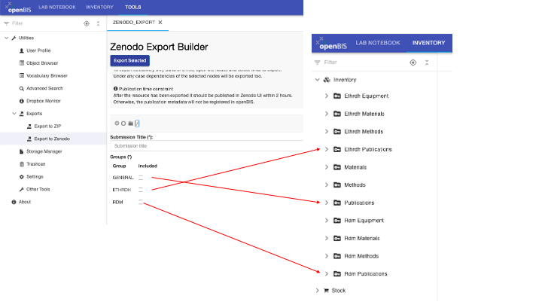542x305 pixels.
Task: Click the Export Selected button
Action: [130, 60]
